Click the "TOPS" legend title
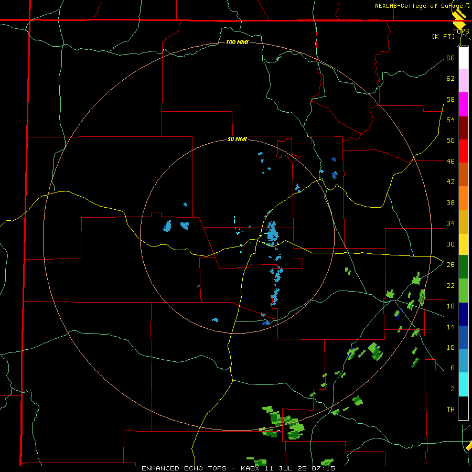 (x=461, y=31)
